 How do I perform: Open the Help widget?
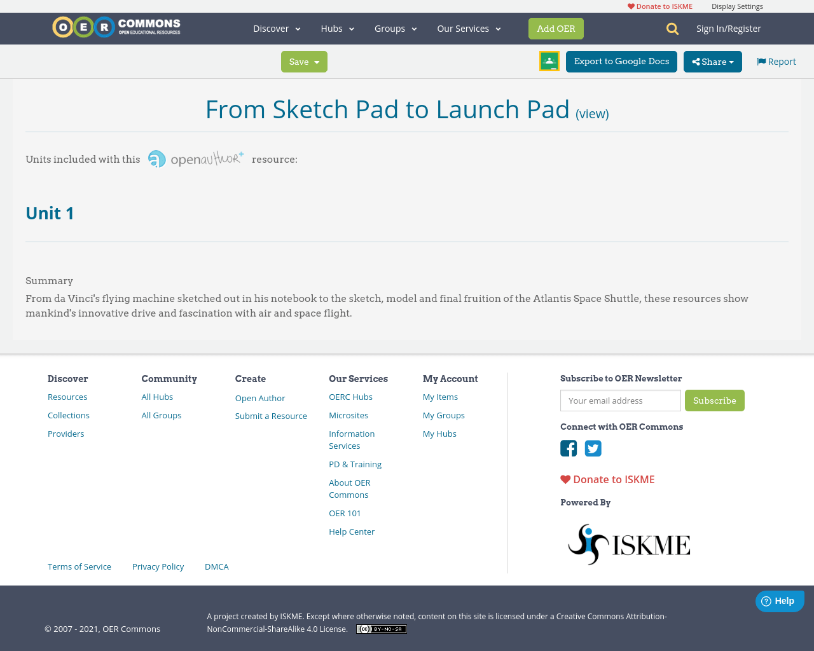tap(779, 600)
